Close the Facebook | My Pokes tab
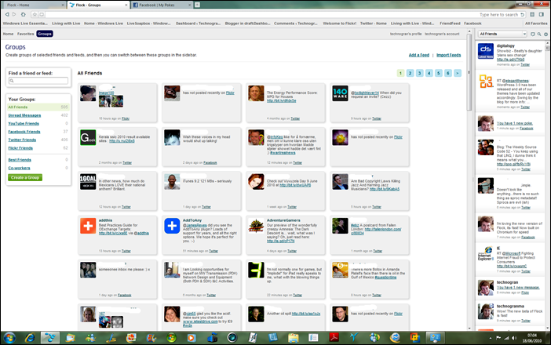Viewport: 551px width, 345px height. [190, 5]
